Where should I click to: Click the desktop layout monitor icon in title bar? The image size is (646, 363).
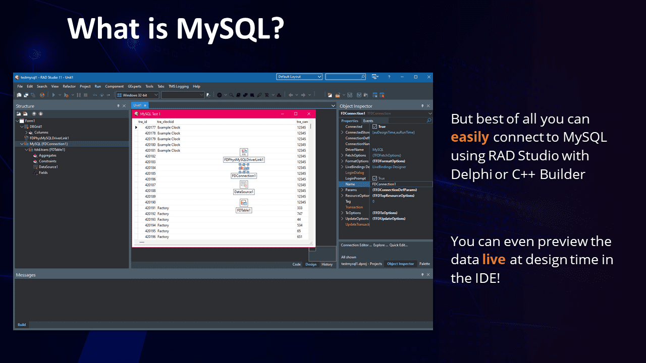tap(375, 77)
